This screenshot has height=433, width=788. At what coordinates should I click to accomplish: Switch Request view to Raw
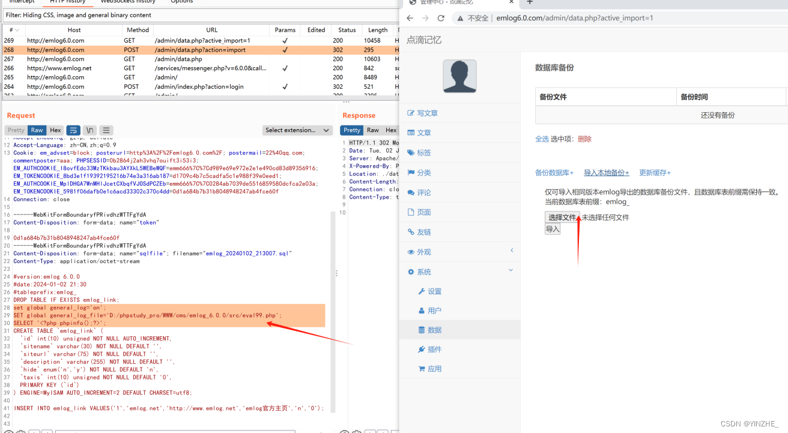[x=37, y=130]
